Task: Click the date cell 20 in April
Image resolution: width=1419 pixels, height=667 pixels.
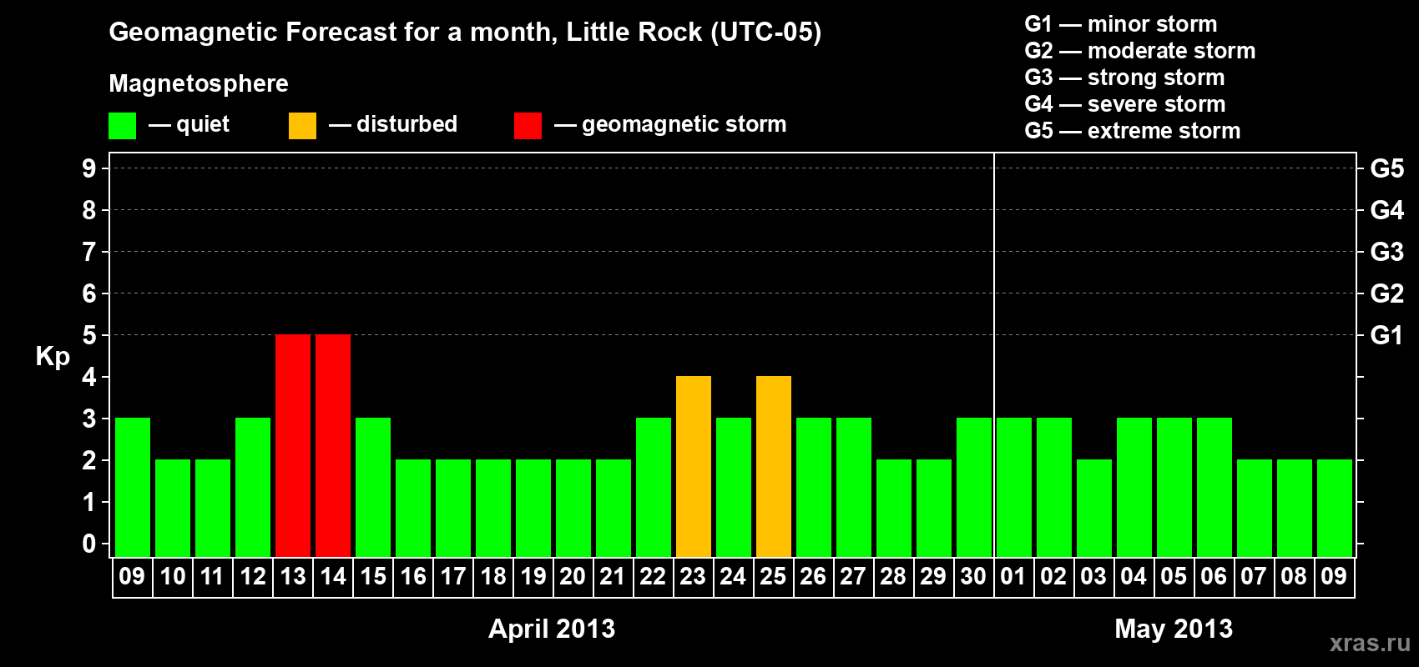Action: [573, 577]
